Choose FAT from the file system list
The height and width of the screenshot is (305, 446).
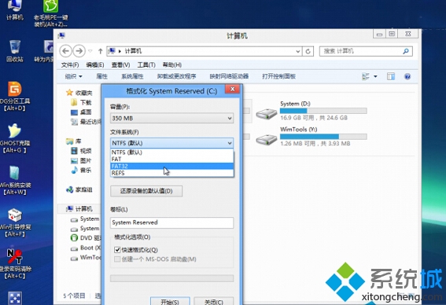(171, 159)
